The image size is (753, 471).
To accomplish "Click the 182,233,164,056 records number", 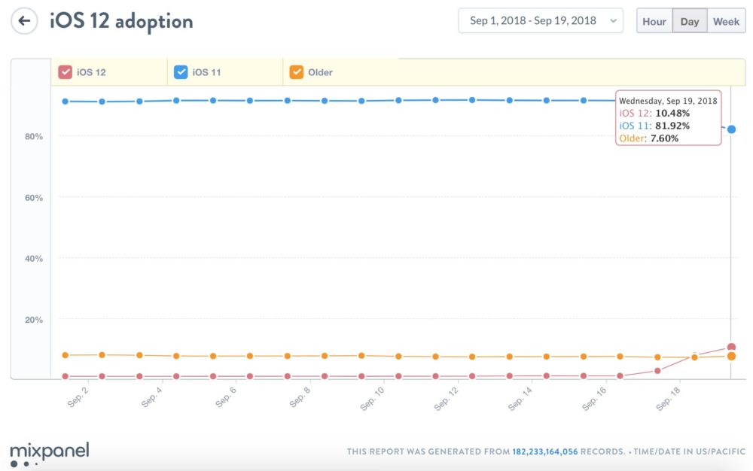I will coord(545,451).
